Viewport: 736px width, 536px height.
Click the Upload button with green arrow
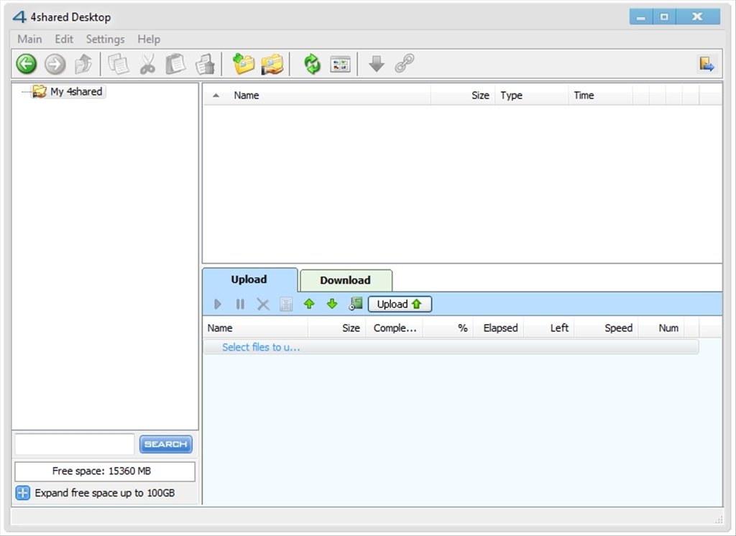pyautogui.click(x=400, y=304)
